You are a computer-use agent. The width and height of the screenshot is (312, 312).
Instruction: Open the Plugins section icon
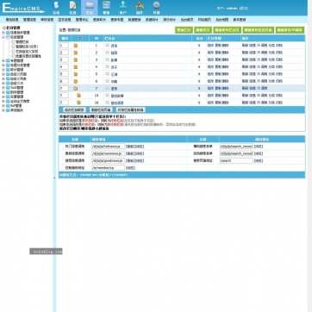[140, 5]
